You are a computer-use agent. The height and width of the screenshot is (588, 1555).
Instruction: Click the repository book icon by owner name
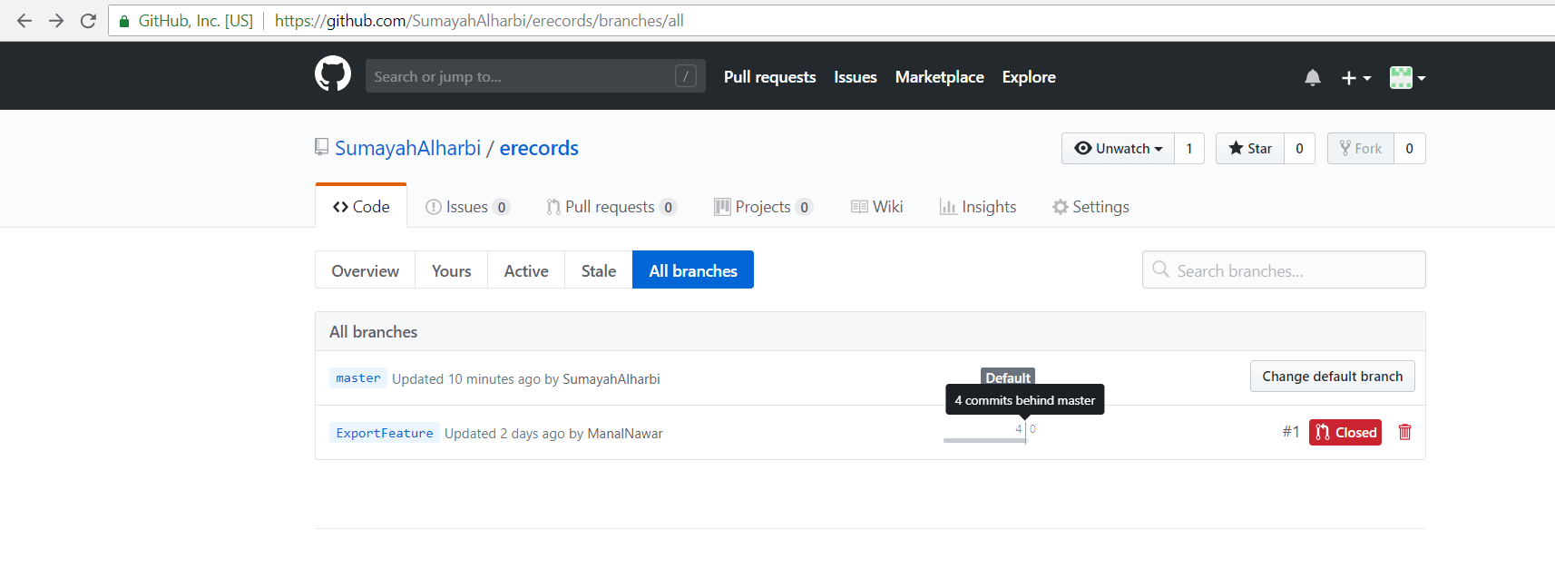[321, 147]
